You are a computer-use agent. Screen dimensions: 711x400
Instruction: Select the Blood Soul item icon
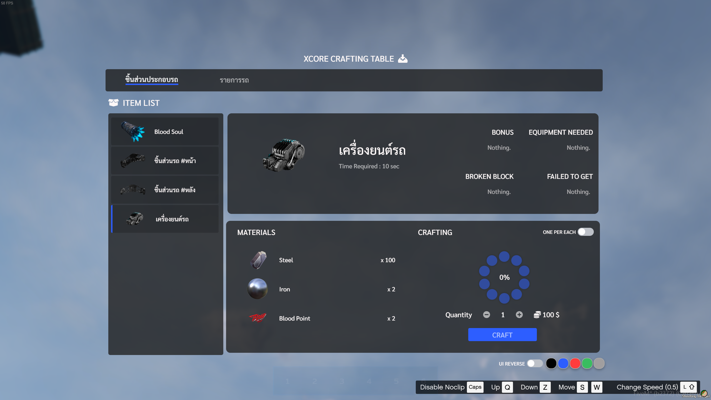pyautogui.click(x=133, y=132)
